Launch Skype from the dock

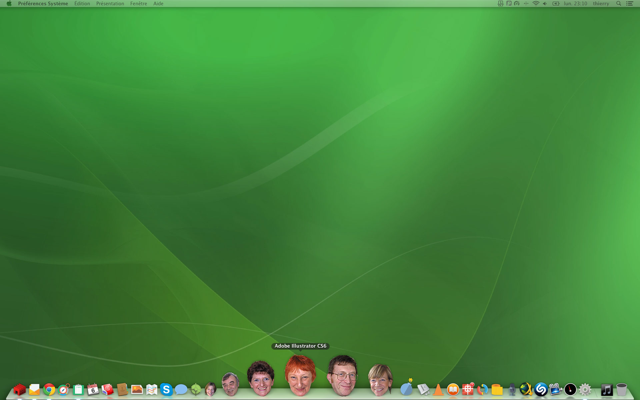(166, 389)
